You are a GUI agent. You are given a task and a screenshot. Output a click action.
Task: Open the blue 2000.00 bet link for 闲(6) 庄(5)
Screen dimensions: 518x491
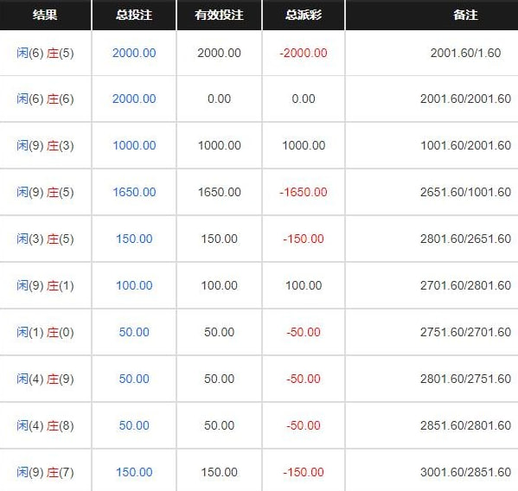[134, 53]
